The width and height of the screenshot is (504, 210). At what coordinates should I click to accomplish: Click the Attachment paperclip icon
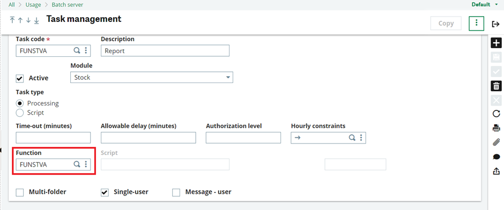(496, 142)
